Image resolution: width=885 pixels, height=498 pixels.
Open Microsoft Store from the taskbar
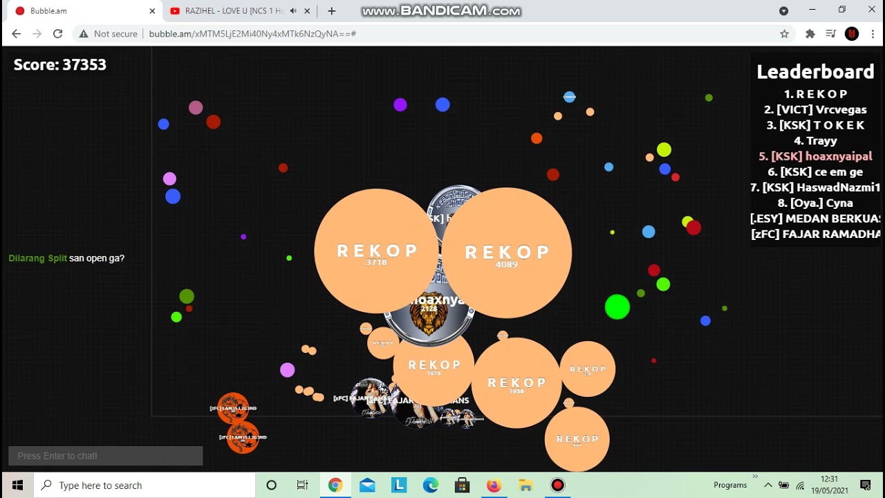click(463, 485)
